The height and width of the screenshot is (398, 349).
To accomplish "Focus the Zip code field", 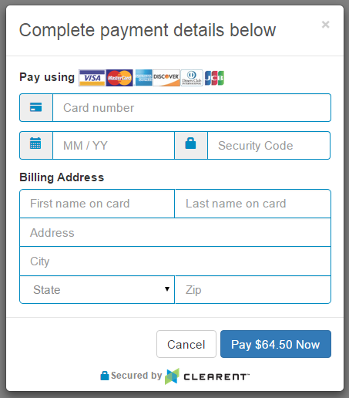I will (253, 290).
